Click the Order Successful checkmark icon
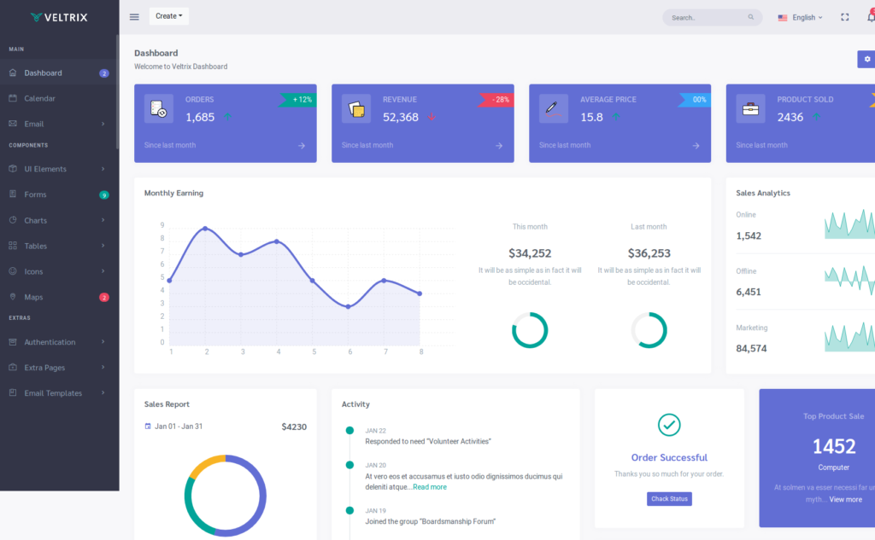 tap(669, 425)
